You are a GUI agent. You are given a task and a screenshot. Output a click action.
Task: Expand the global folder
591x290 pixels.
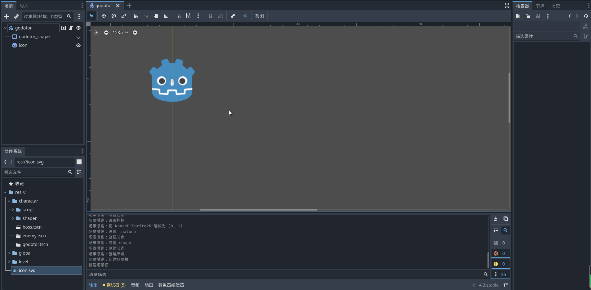(9, 253)
